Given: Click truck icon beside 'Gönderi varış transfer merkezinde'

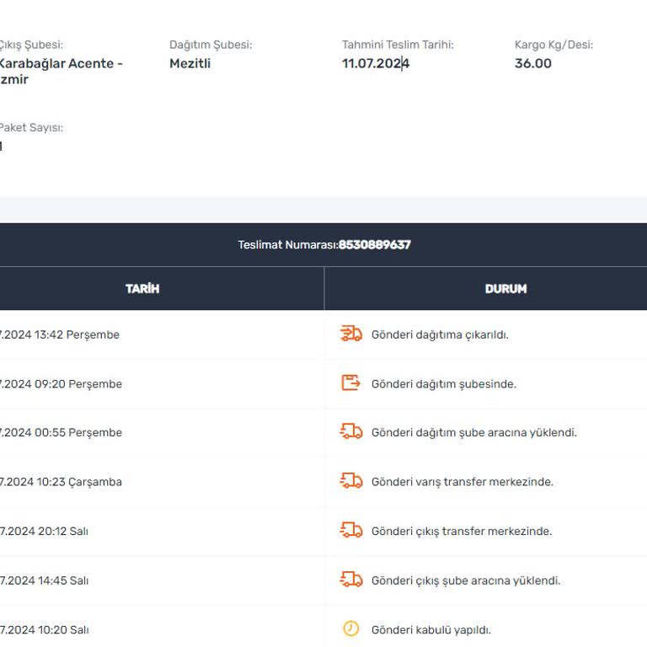Looking at the screenshot, I should pyautogui.click(x=351, y=481).
